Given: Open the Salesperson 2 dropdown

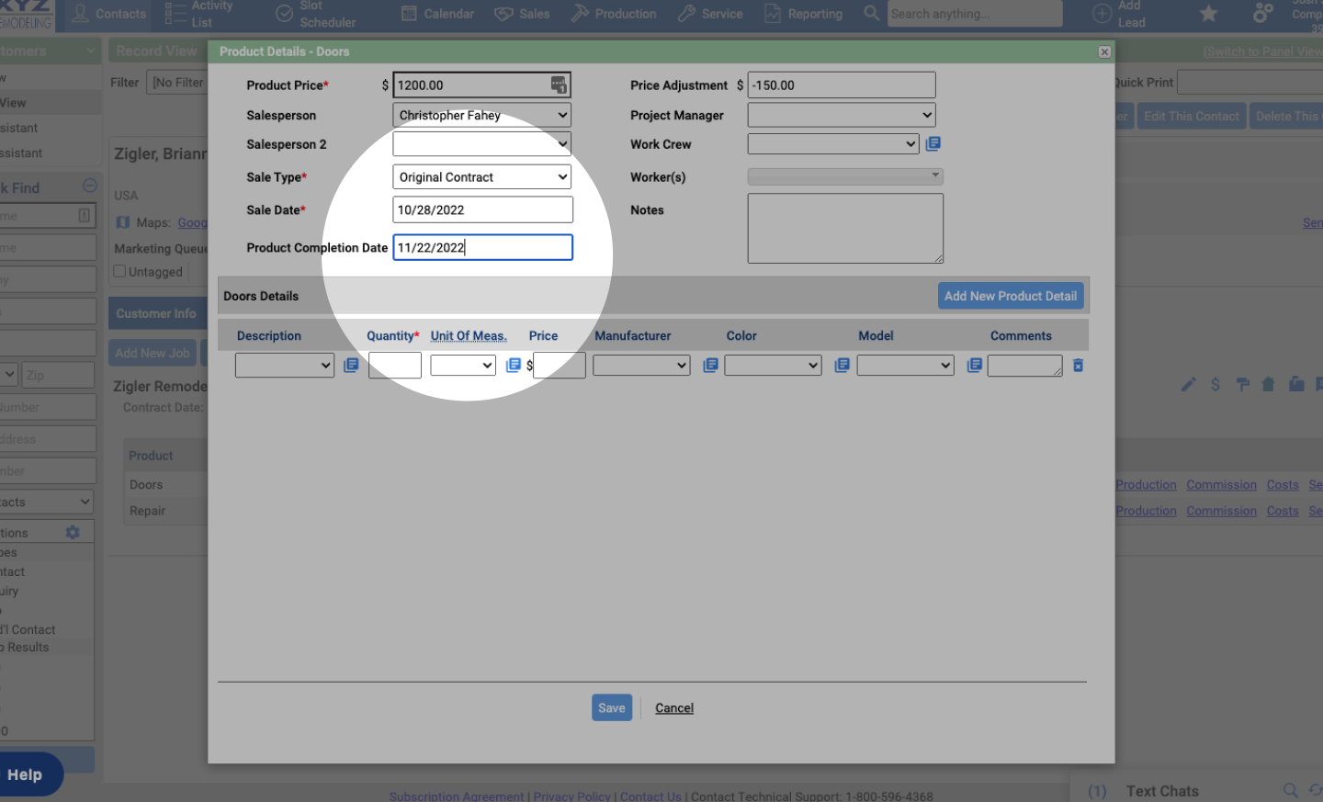Looking at the screenshot, I should [x=482, y=144].
